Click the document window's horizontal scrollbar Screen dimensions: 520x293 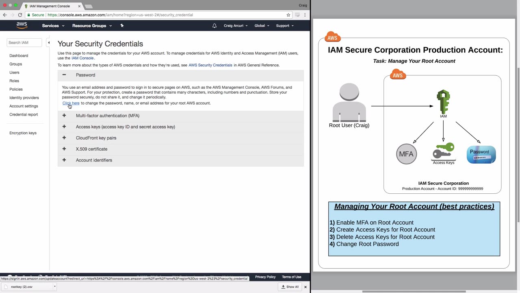[x=414, y=291]
